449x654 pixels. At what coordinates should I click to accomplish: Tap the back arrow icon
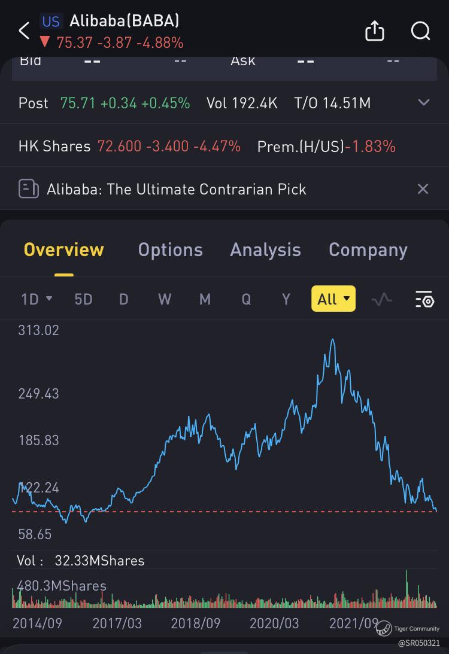pyautogui.click(x=24, y=31)
